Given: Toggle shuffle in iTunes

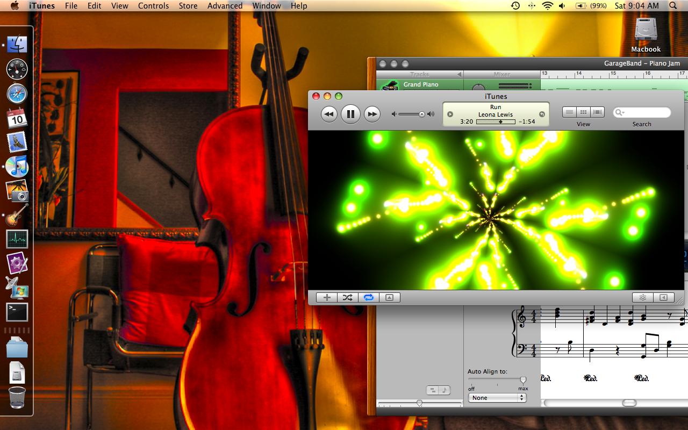Looking at the screenshot, I should (x=348, y=297).
